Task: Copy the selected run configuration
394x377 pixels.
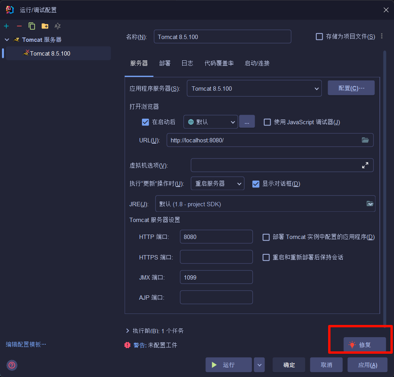Action: [x=32, y=26]
